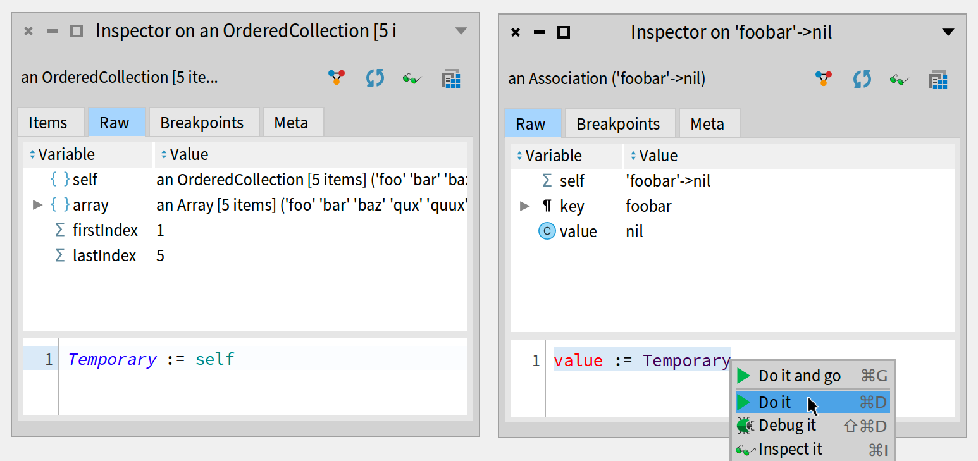This screenshot has width=978, height=461.
Task: Expand the array variable tree item
Action: (x=37, y=204)
